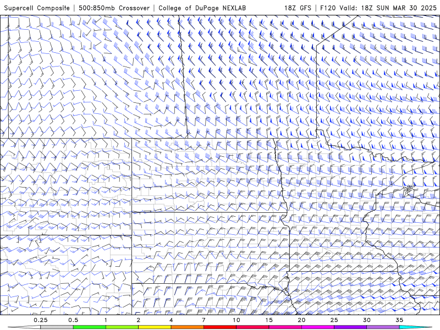Click the 'Valid: 18Z SUN MAR 30 2025' text
440x330 pixels.
pos(388,8)
